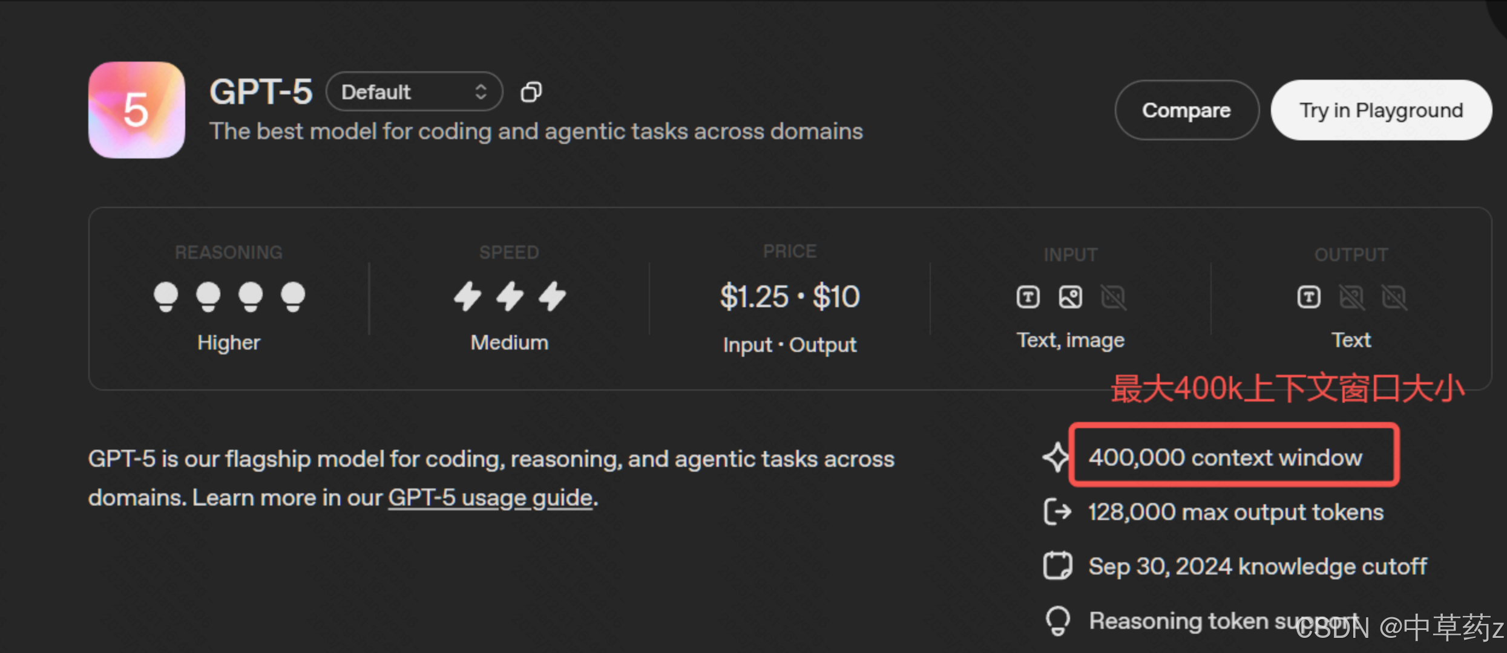Click the context window sparkle icon
The width and height of the screenshot is (1507, 653).
coord(1057,457)
